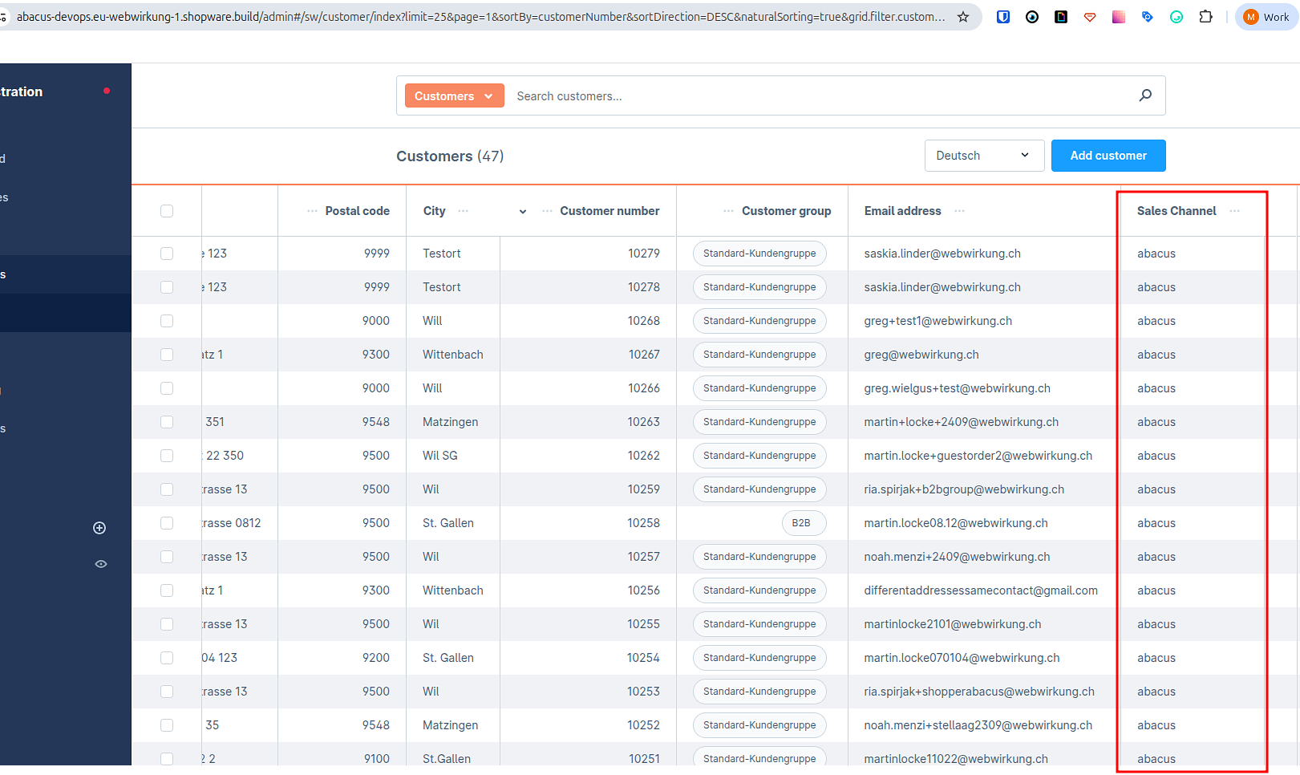Screen dimensions: 1300x775
Task: Open the browser Extensions puzzle icon
Action: pyautogui.click(x=1205, y=17)
